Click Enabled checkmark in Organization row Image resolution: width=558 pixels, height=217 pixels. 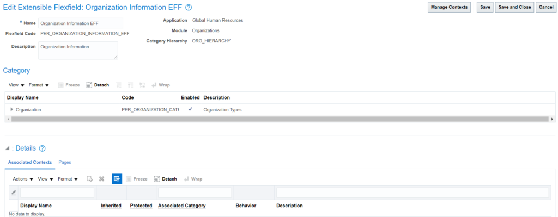(190, 109)
